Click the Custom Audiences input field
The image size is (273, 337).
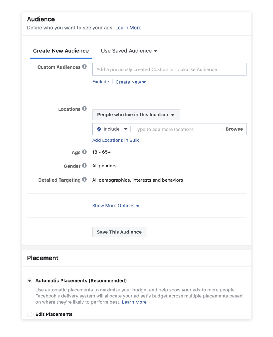click(169, 69)
